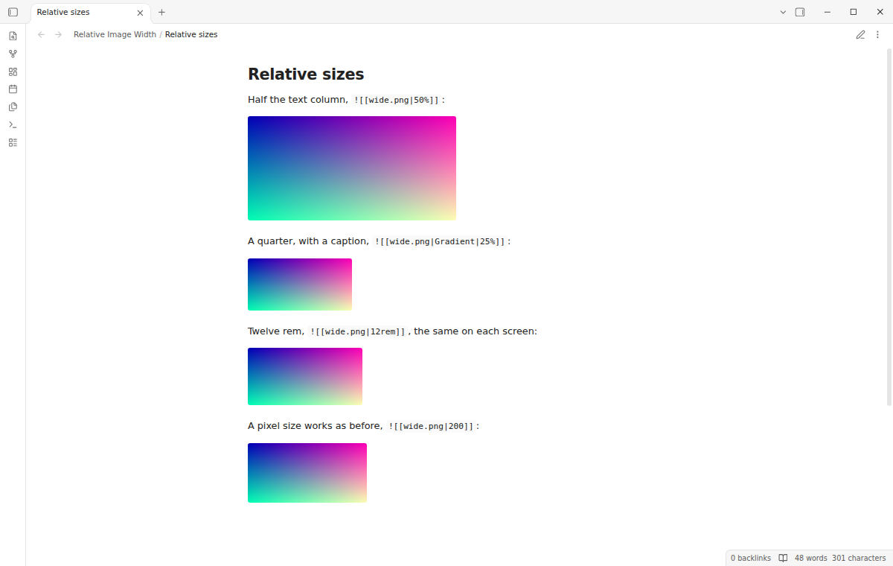893x566 pixels.
Task: Click the ![[wide.png|200]] code text
Action: (431, 426)
